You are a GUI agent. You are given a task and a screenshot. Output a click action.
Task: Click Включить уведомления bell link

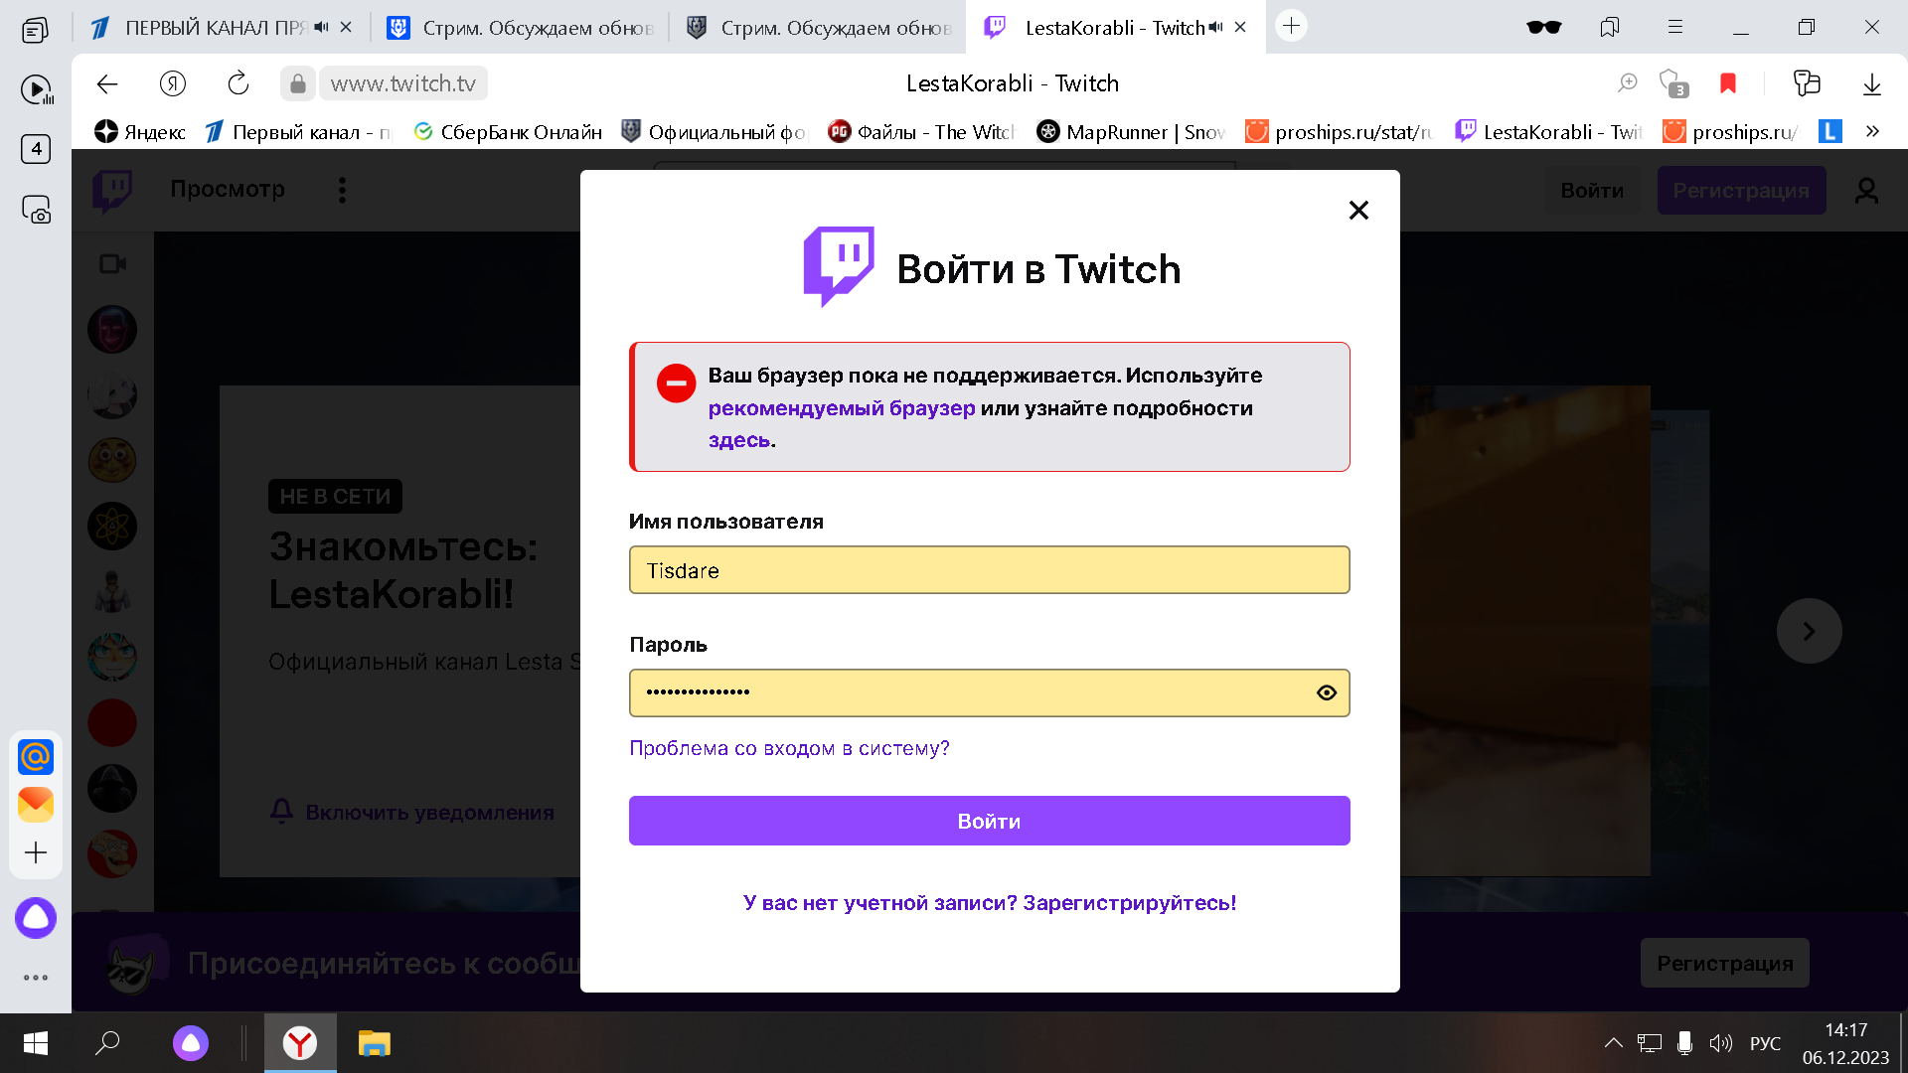[412, 812]
